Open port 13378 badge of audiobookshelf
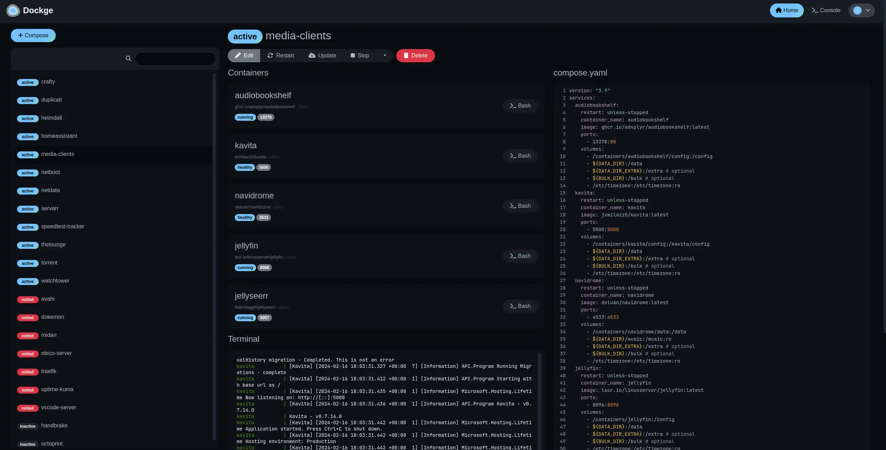Screen dimensions: 886x450 (265, 117)
